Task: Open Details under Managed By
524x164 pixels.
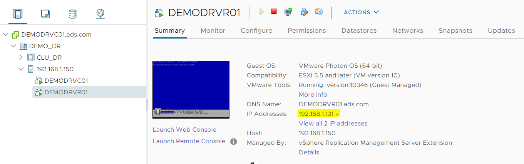Action: (309, 152)
